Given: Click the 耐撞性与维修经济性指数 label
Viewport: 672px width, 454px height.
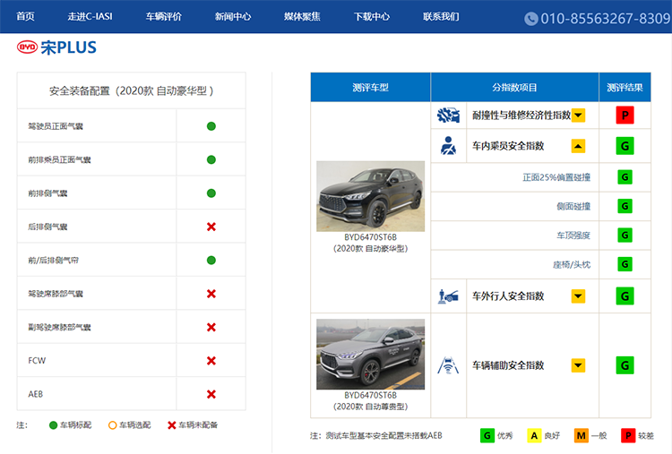Looking at the screenshot, I should tap(521, 116).
